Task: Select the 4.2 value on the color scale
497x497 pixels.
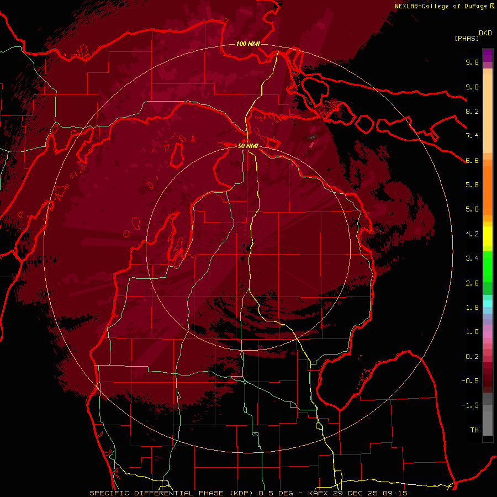Action: [472, 234]
